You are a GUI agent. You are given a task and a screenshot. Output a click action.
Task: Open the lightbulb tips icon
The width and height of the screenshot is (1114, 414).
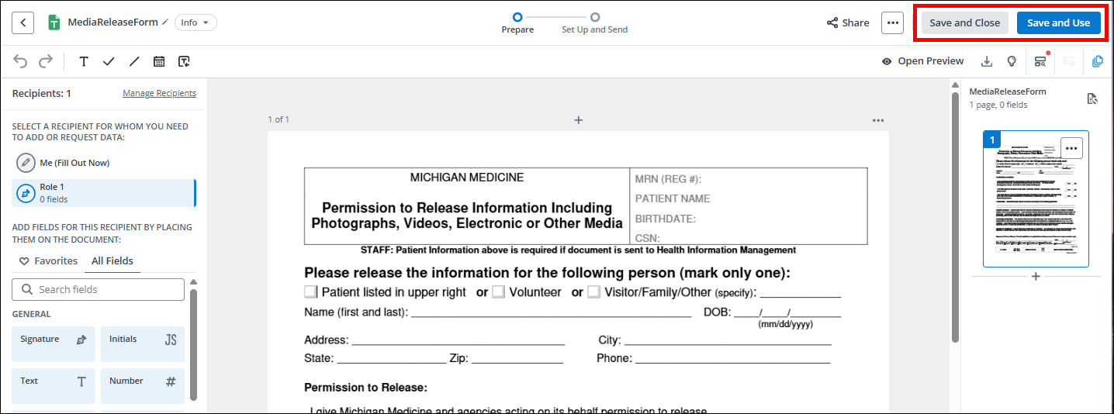1012,61
